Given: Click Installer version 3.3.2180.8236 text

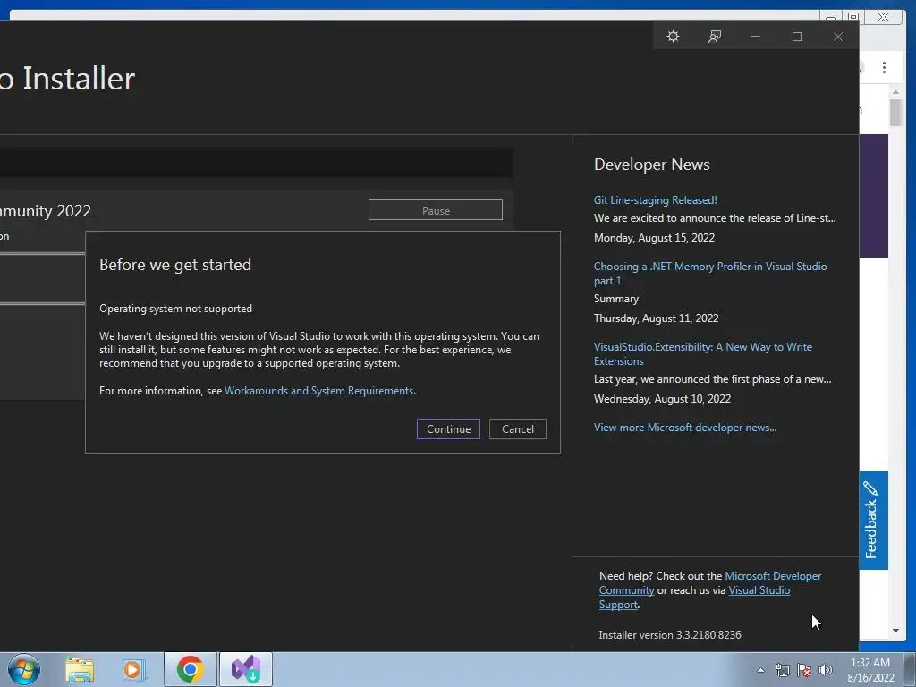Looking at the screenshot, I should [x=669, y=635].
